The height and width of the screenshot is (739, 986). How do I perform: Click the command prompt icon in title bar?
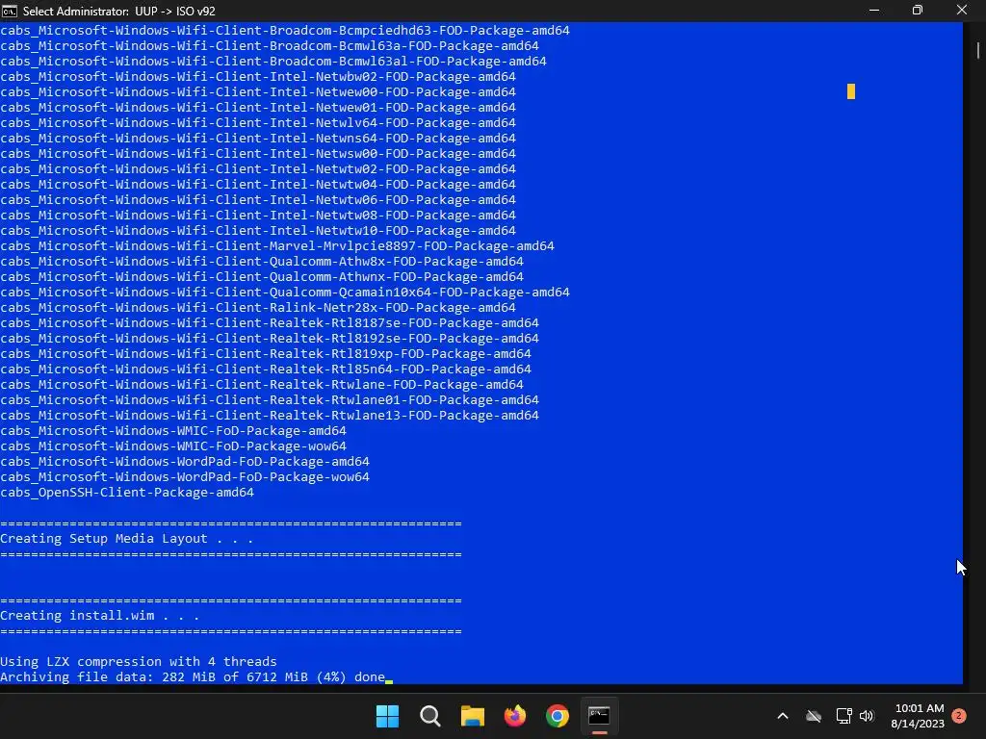click(10, 11)
